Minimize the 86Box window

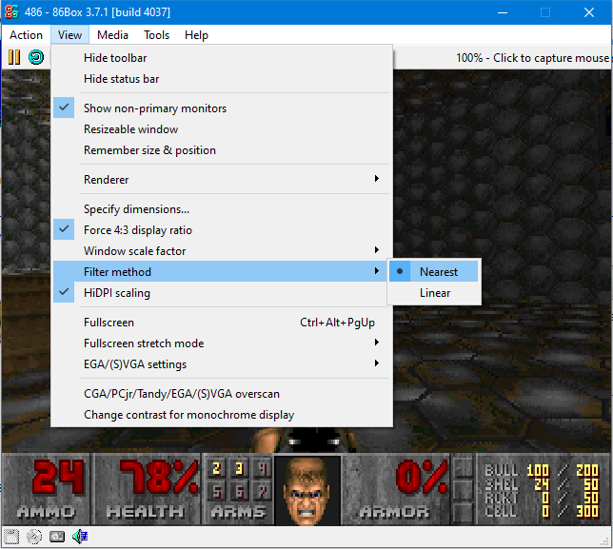(x=503, y=12)
